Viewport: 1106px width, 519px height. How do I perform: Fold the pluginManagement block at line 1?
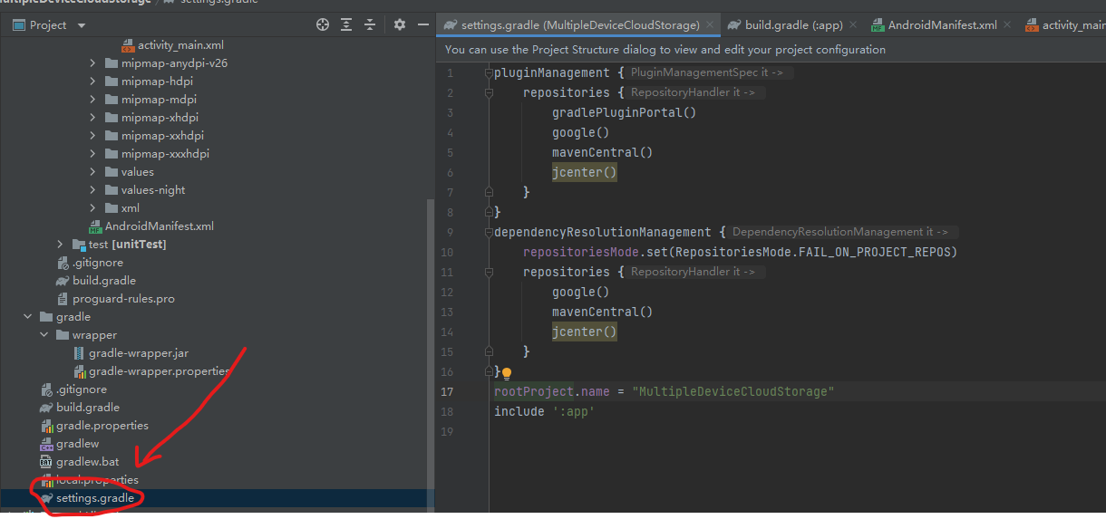click(x=489, y=72)
